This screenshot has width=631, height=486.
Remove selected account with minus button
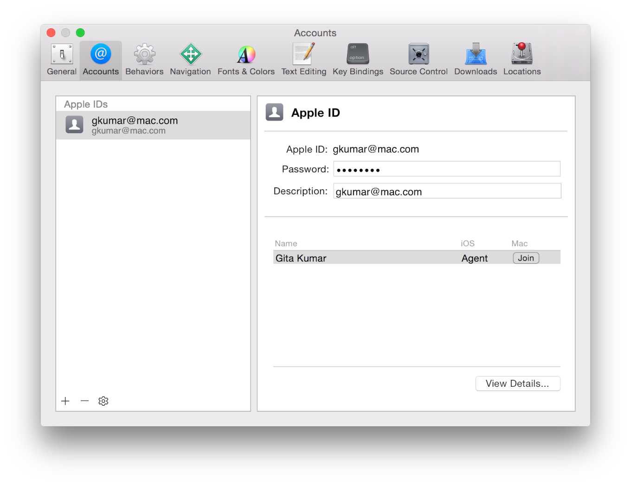pos(84,401)
